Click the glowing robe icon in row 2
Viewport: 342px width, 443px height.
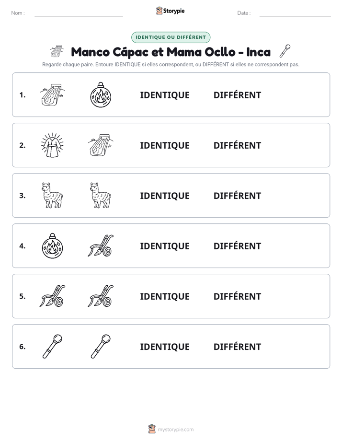tap(53, 145)
